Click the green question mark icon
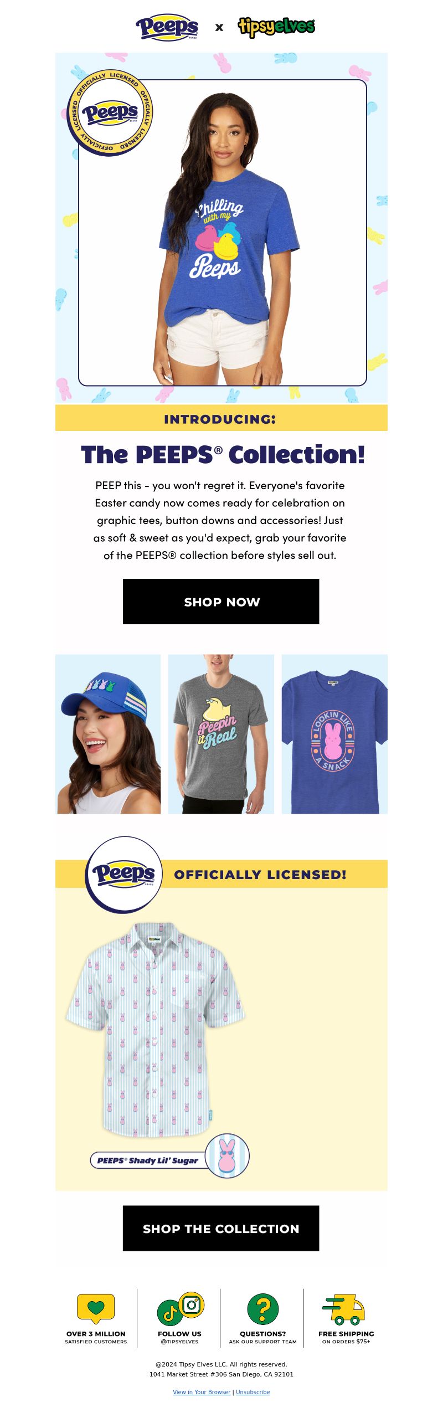Viewport: 443px width, 1423px height. 263,1309
